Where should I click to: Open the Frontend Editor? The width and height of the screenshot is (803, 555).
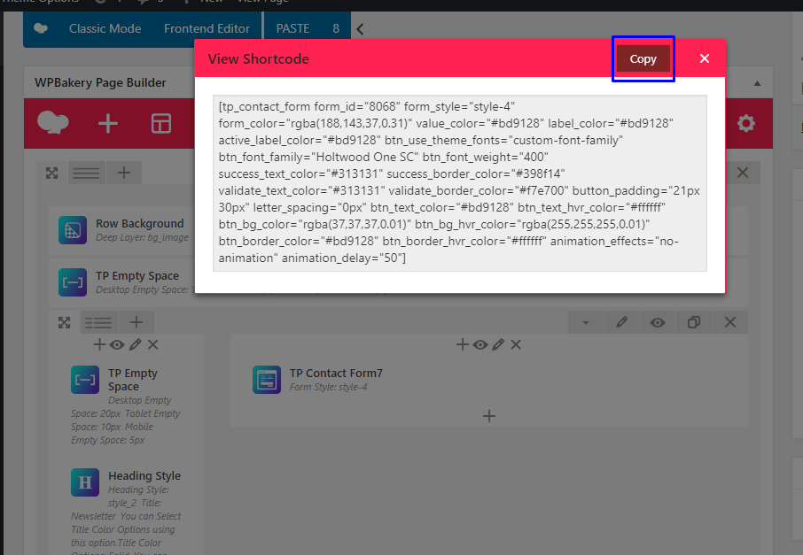coord(207,28)
